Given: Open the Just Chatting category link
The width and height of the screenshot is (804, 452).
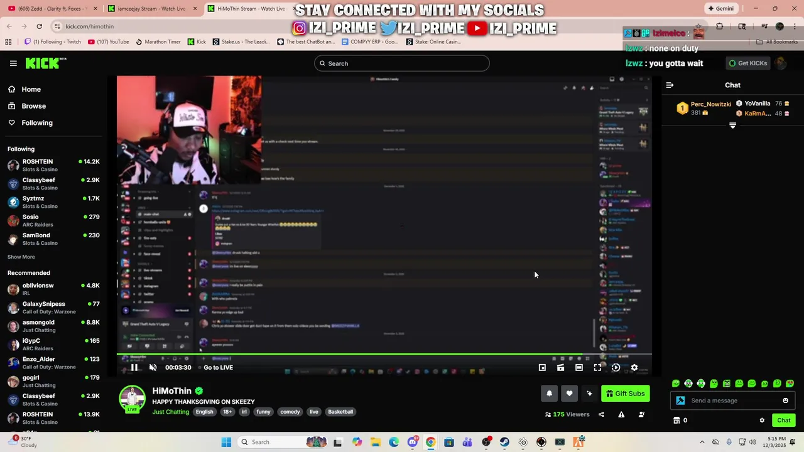Looking at the screenshot, I should point(170,412).
